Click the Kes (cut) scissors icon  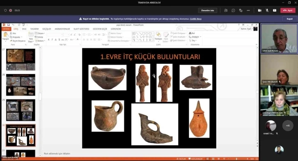11,33
